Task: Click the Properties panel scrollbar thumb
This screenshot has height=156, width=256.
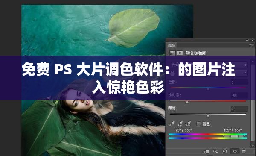Action: point(253,103)
